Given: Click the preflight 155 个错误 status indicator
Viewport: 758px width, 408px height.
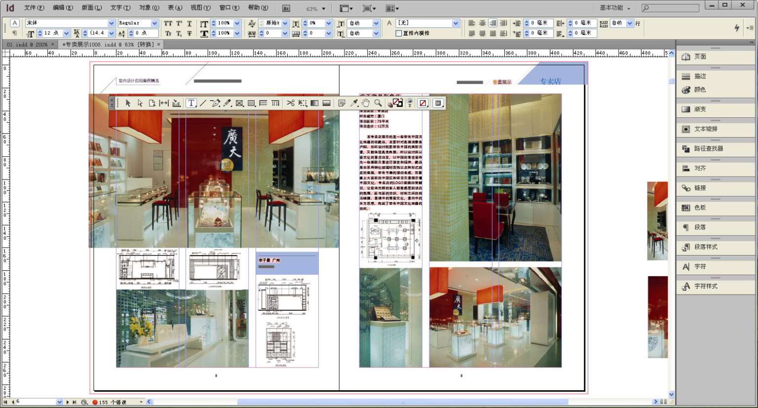Looking at the screenshot, I should [113, 402].
